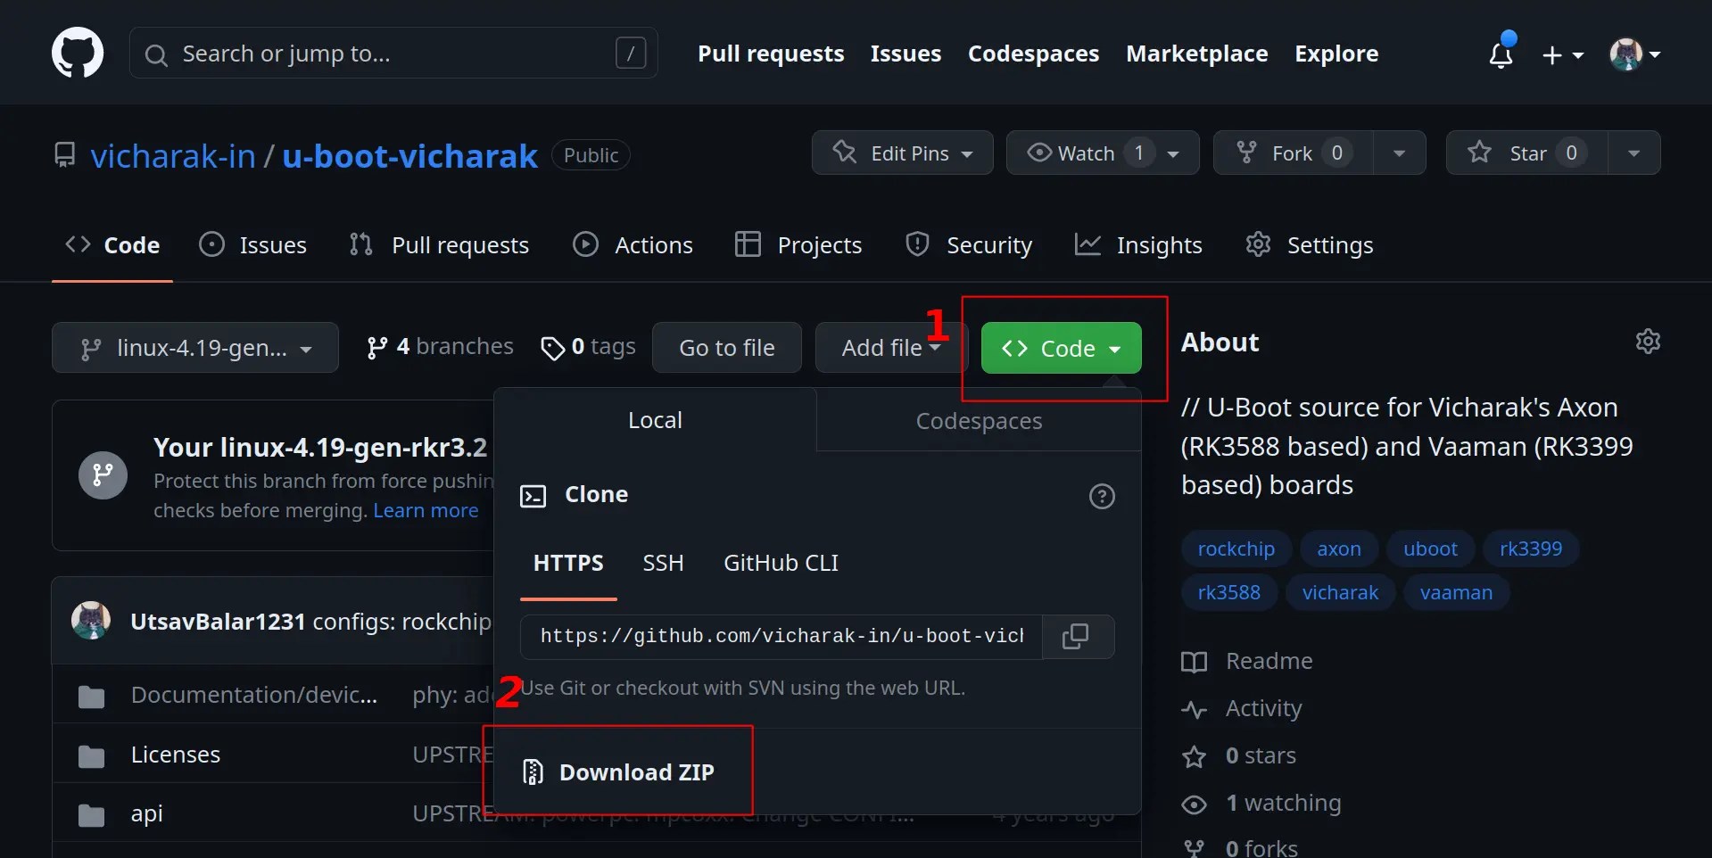Image resolution: width=1712 pixels, height=858 pixels.
Task: Open the Readme link in About
Action: click(1247, 661)
